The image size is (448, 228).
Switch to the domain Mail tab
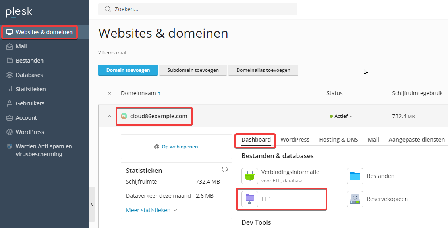coord(373,140)
